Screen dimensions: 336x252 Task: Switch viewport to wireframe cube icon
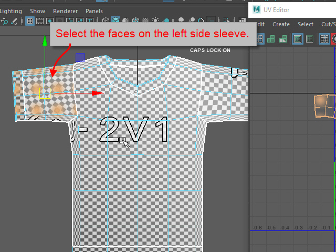pyautogui.click(x=106, y=21)
